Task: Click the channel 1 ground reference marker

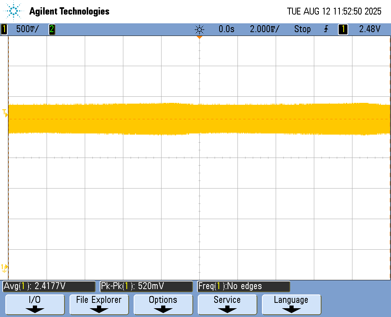Action: pyautogui.click(x=5, y=268)
